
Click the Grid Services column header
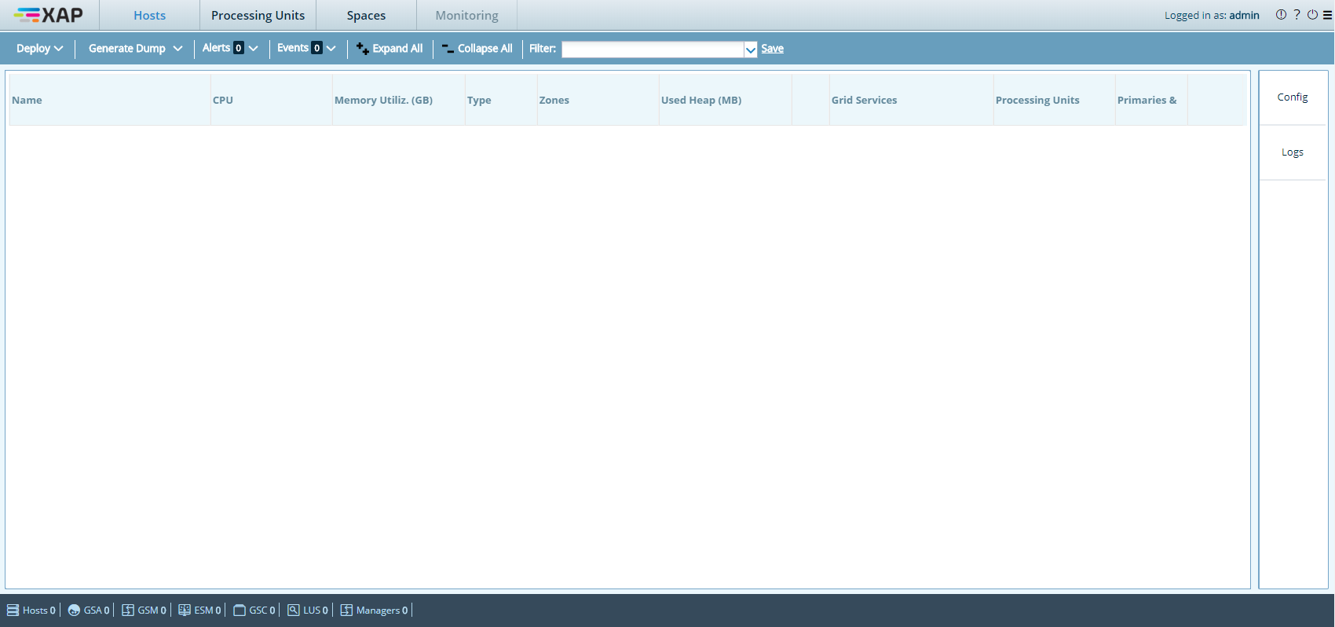912,100
